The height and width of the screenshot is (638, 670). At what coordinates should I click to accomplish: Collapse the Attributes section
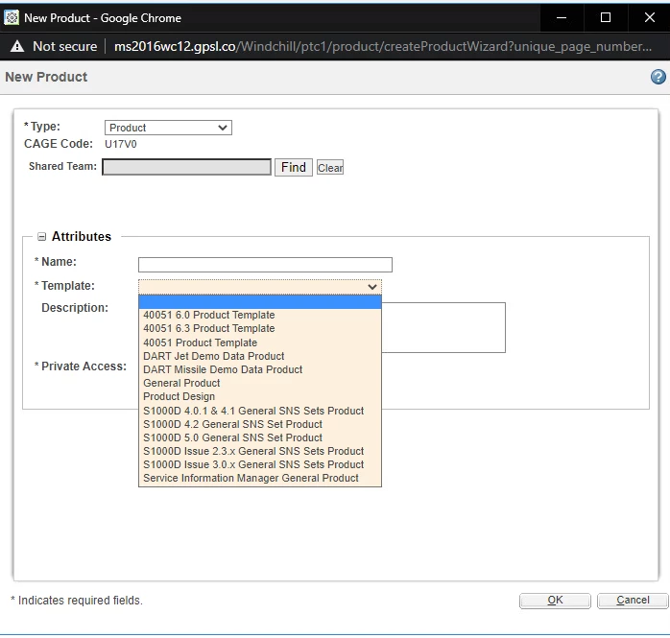pos(41,237)
